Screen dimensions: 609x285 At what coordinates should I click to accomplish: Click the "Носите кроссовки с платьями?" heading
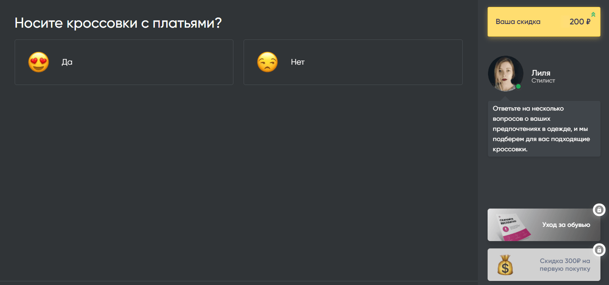(118, 23)
